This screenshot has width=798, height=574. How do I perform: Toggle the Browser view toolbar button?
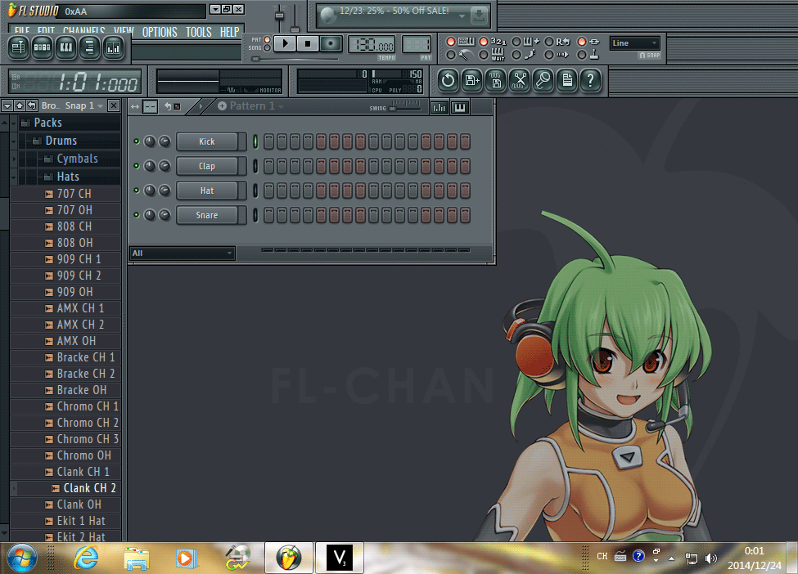pyautogui.click(x=89, y=47)
